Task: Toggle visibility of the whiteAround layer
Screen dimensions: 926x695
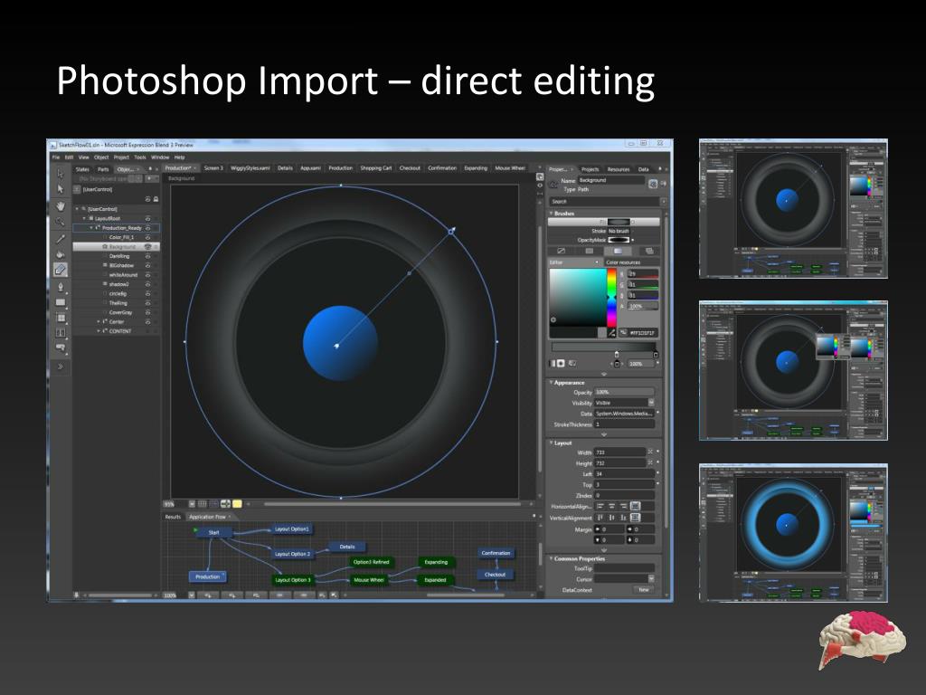Action: click(x=148, y=275)
